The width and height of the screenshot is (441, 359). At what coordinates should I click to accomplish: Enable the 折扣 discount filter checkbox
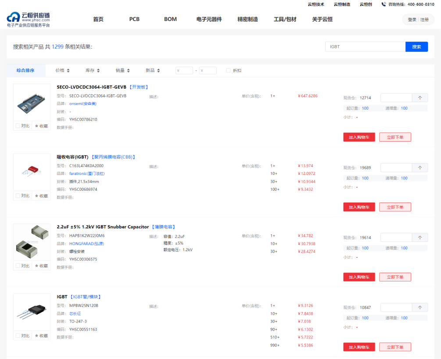point(228,71)
